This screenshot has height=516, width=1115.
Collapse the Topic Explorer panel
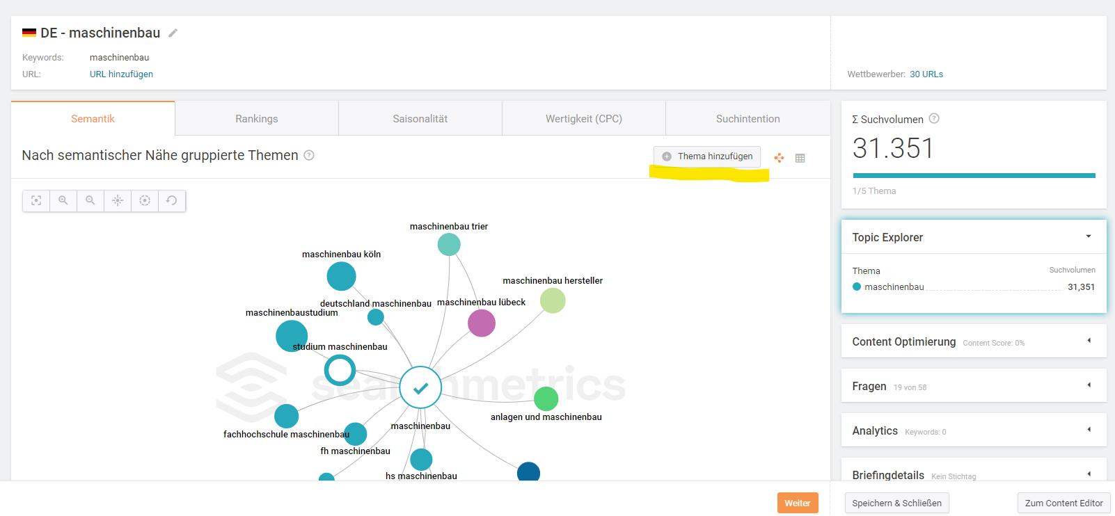click(x=1089, y=236)
